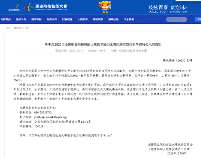This screenshot has height=158, width=201.
Task: Select 以赛促融 in the navigation bar
Action: click(x=67, y=19)
